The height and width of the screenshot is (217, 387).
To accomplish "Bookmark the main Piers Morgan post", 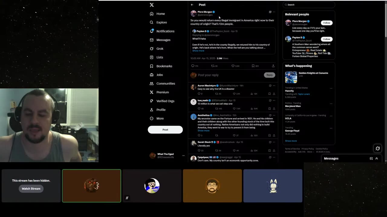I will (253, 66).
